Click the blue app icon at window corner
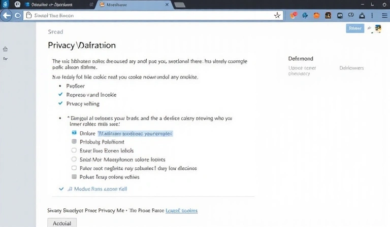 click(x=5, y=4)
